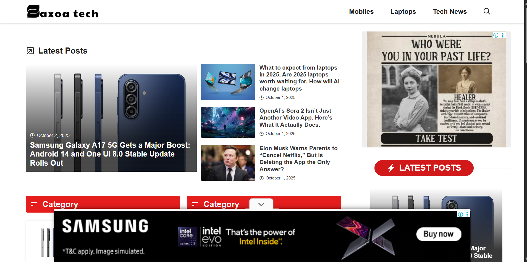Screen dimensions: 527x262
Task: Open the bottom Samsung ad options dots
Action: pos(467,214)
